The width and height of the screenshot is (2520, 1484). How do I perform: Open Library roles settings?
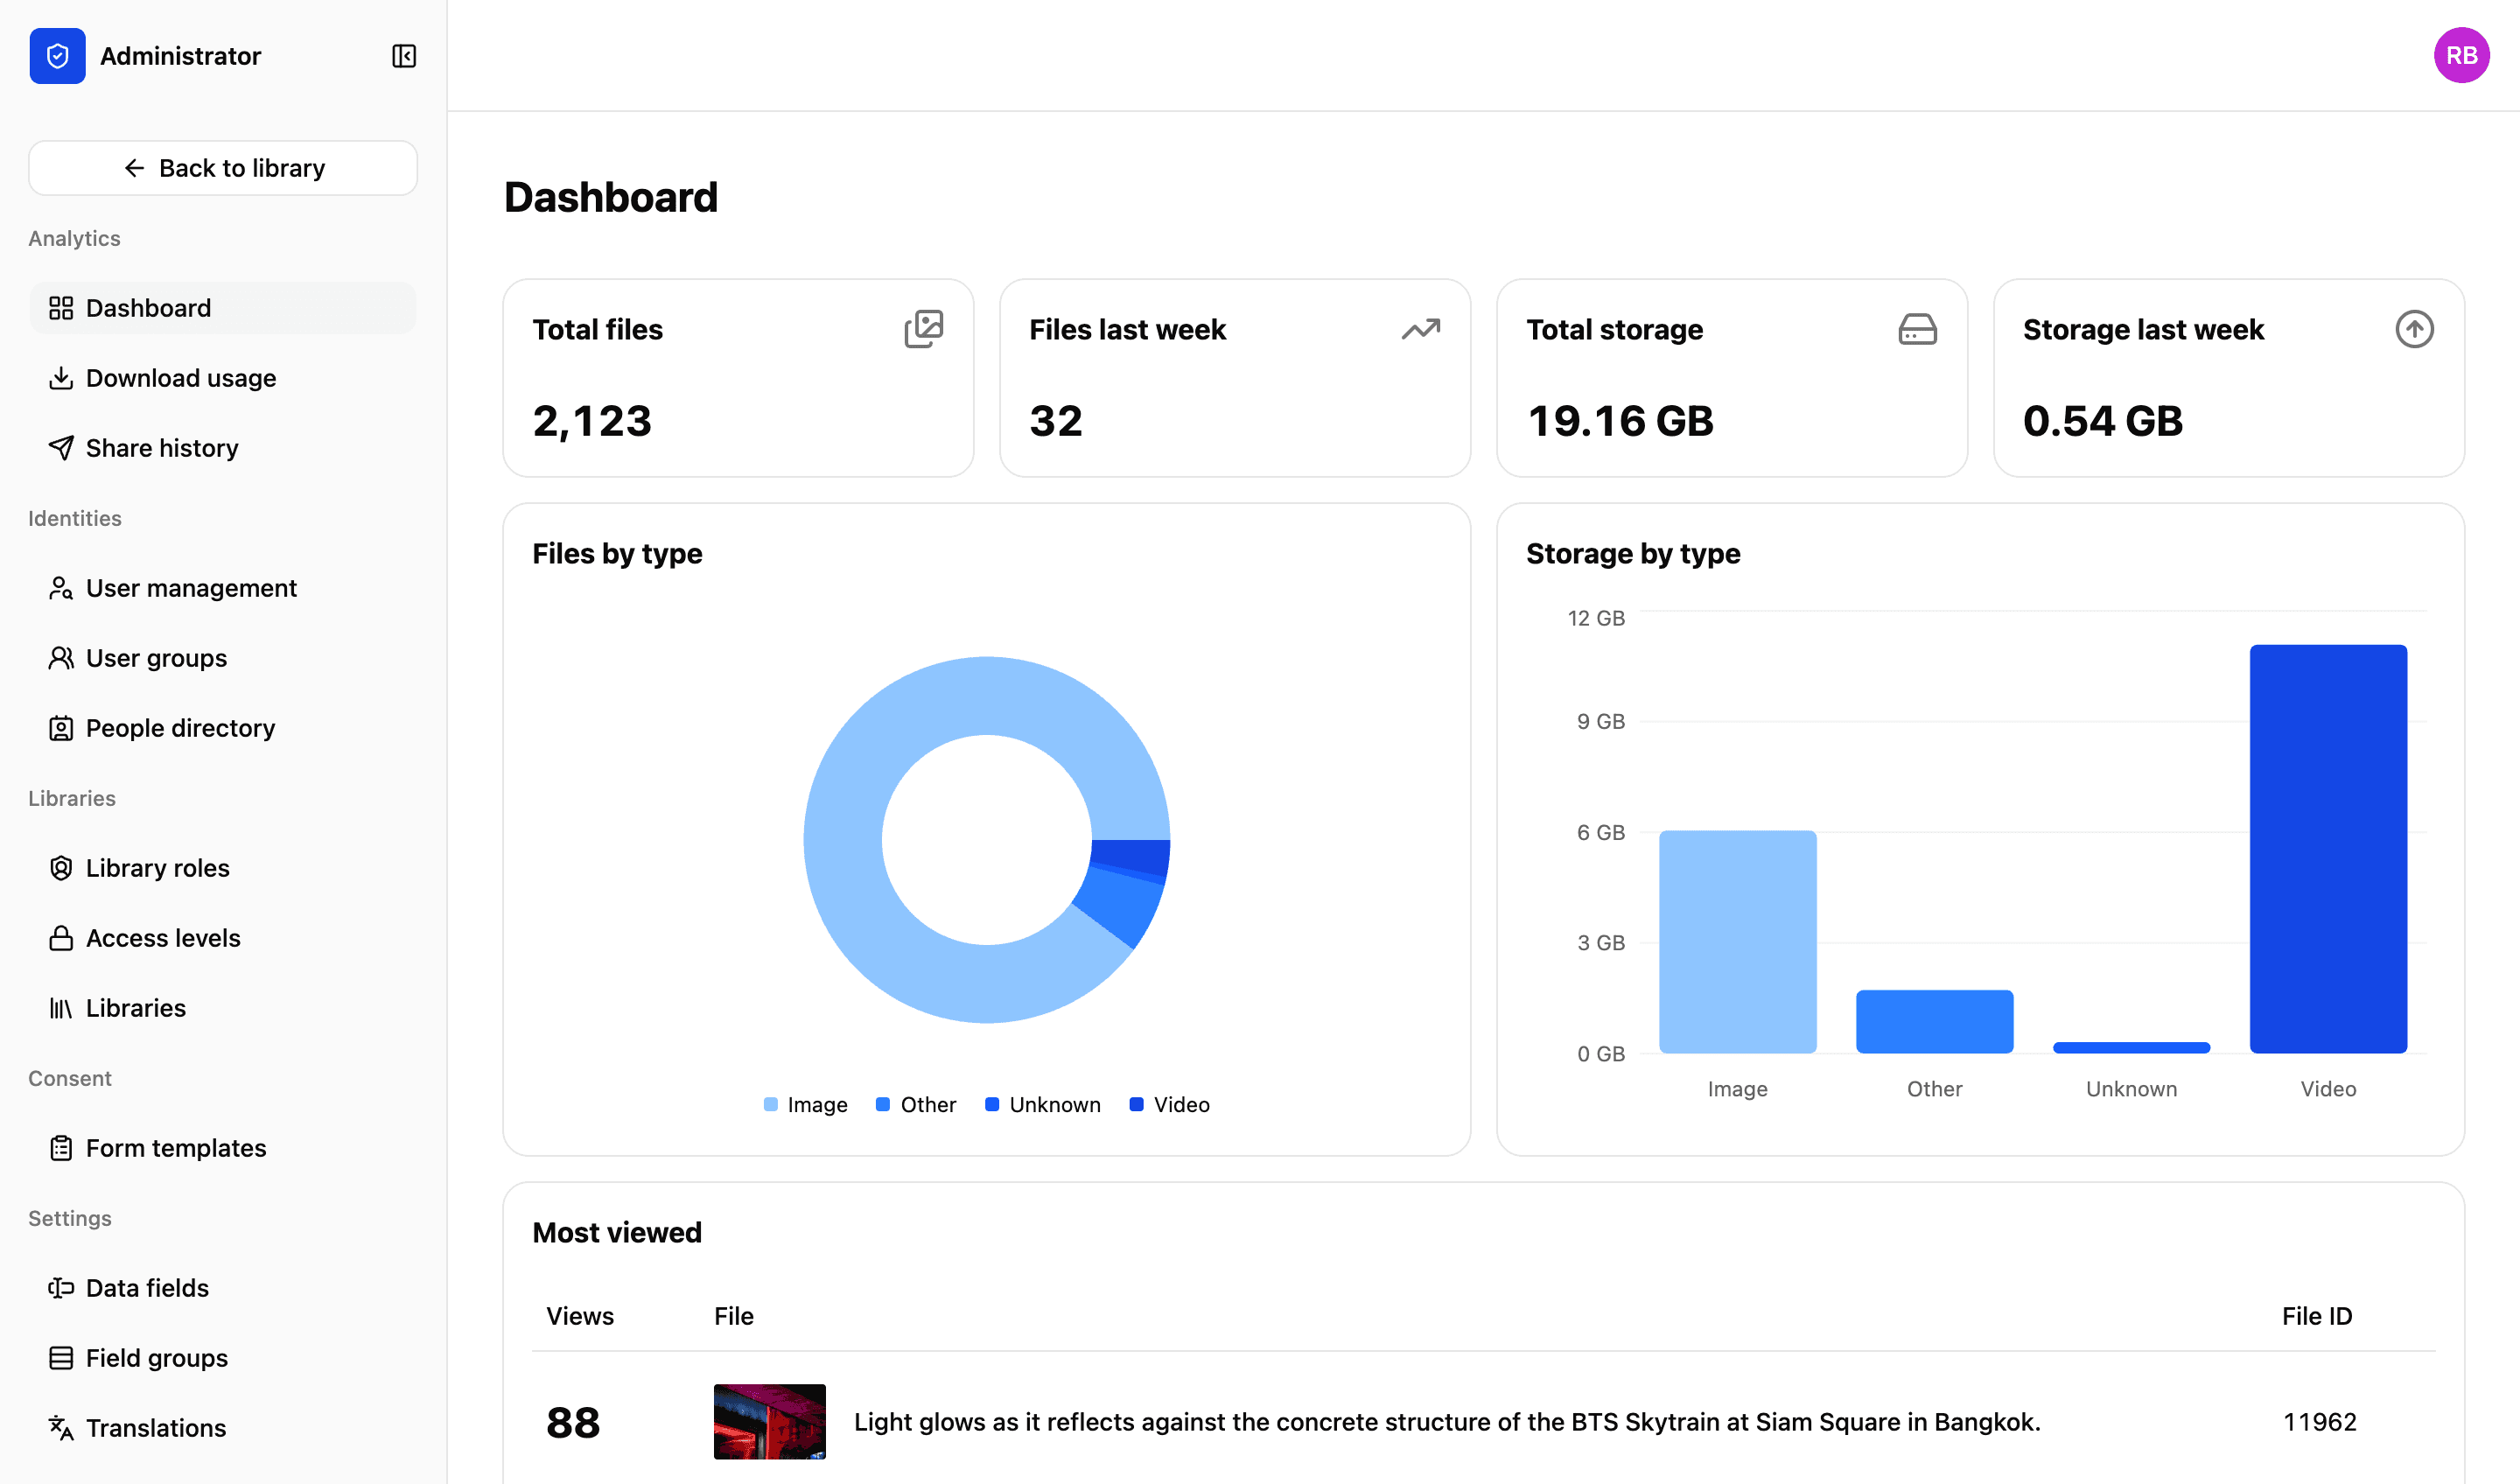tap(223, 868)
